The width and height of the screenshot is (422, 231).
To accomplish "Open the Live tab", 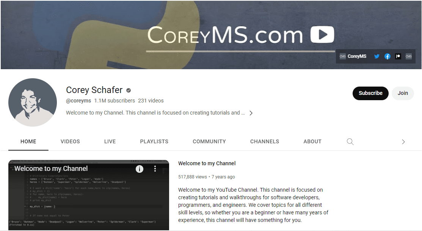I will pyautogui.click(x=110, y=141).
